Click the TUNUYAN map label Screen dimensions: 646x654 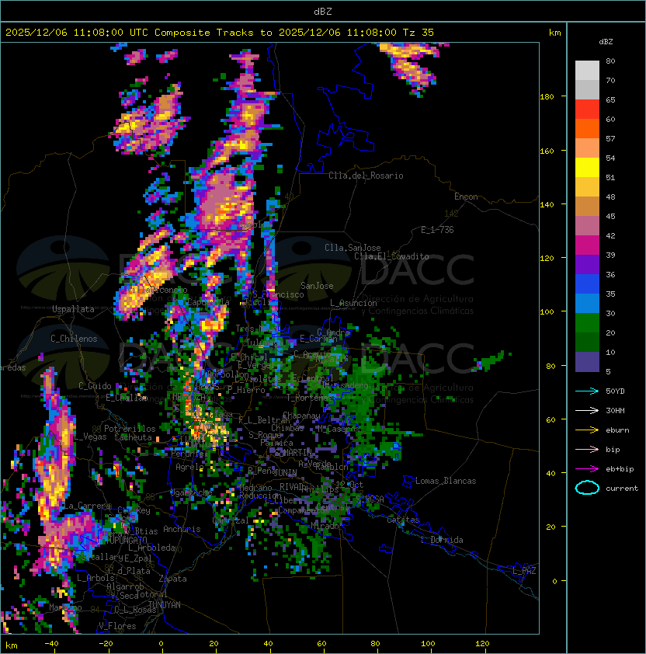point(165,605)
